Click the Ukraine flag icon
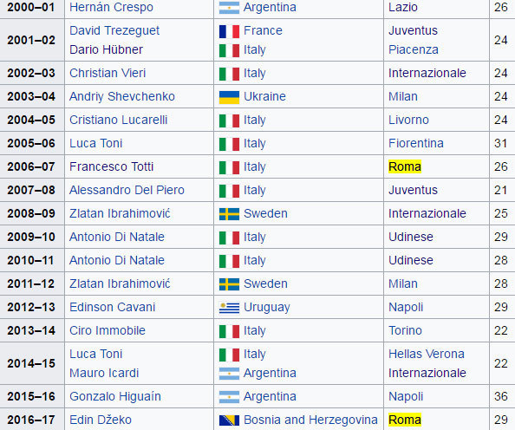The width and height of the screenshot is (515, 430). 229,97
